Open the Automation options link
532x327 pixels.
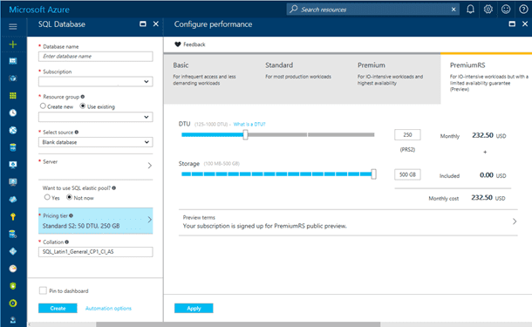tap(108, 309)
